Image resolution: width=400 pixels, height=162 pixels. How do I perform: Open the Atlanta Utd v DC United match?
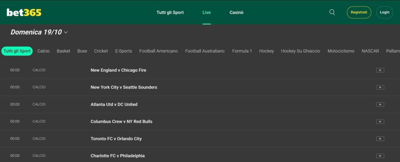(114, 104)
